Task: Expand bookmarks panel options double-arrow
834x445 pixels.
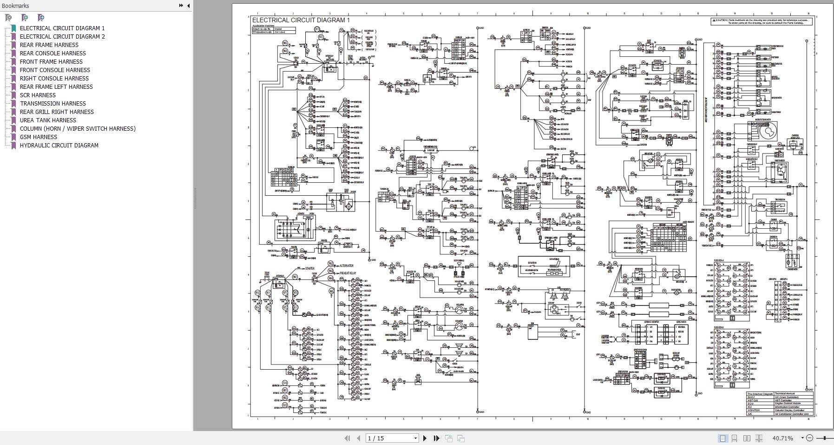Action: [181, 6]
